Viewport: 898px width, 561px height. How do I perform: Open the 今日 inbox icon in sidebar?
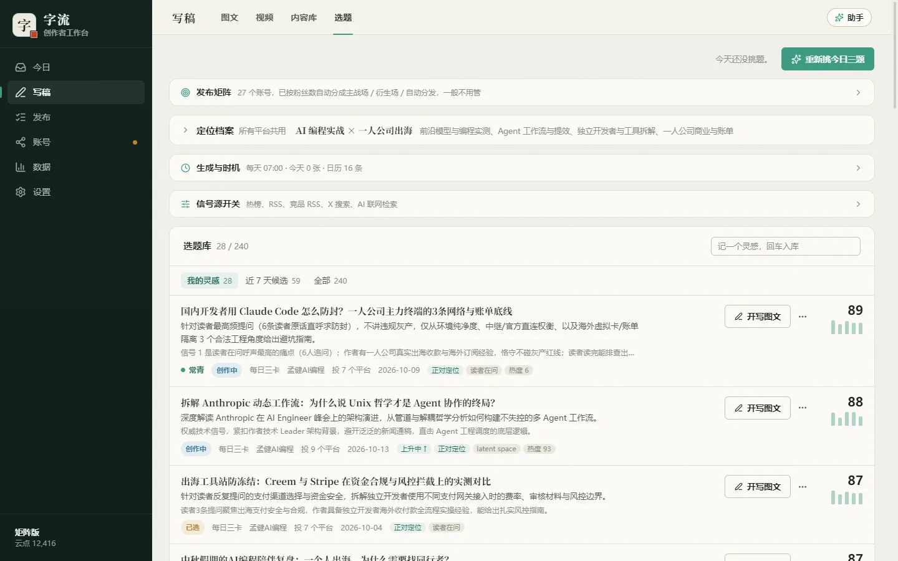click(x=21, y=67)
